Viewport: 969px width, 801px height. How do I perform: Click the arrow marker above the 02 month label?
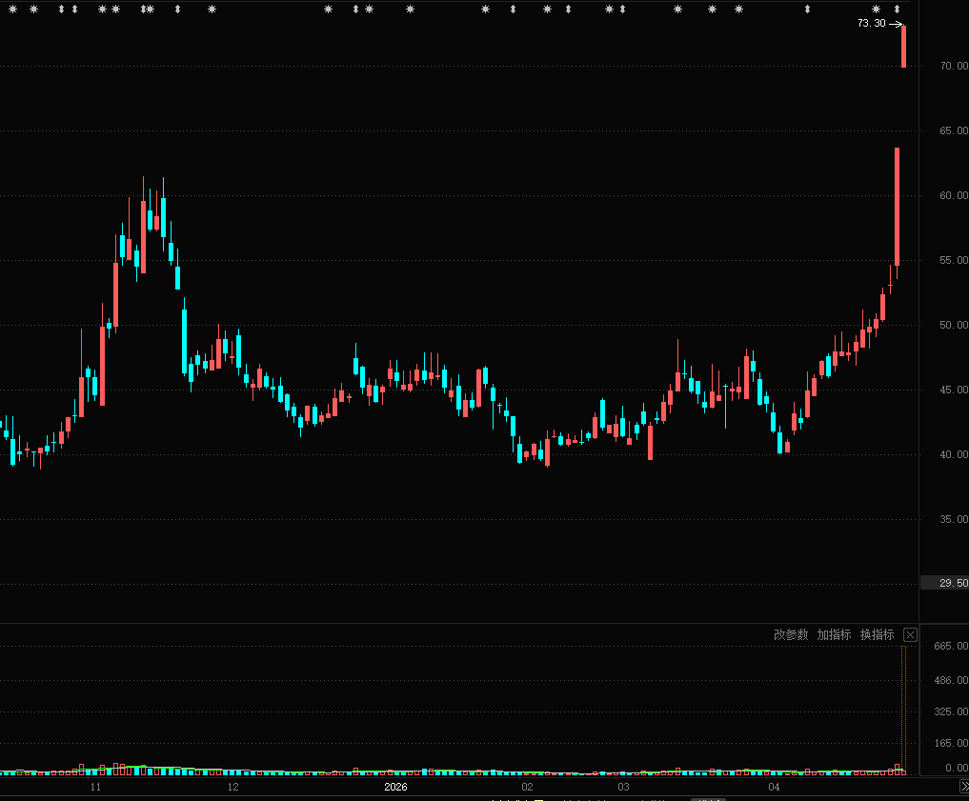coord(513,10)
